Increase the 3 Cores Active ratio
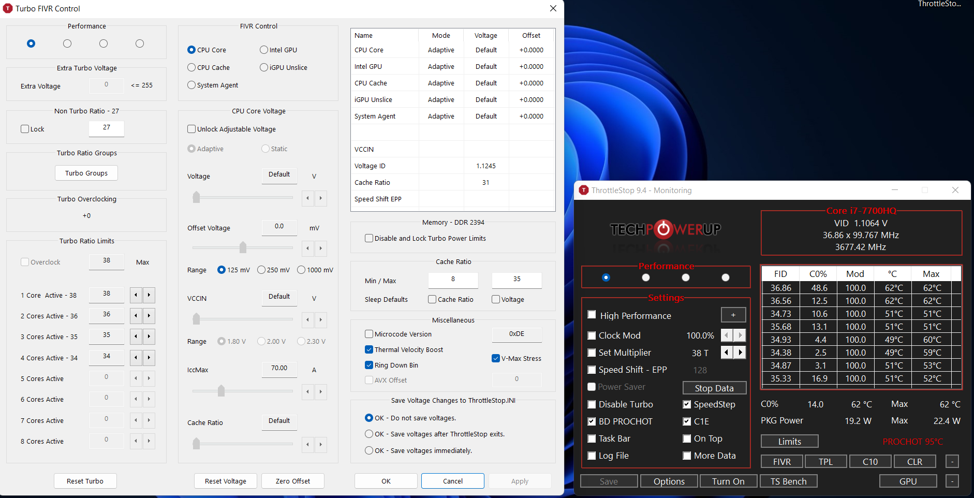This screenshot has height=498, width=974. tap(149, 336)
